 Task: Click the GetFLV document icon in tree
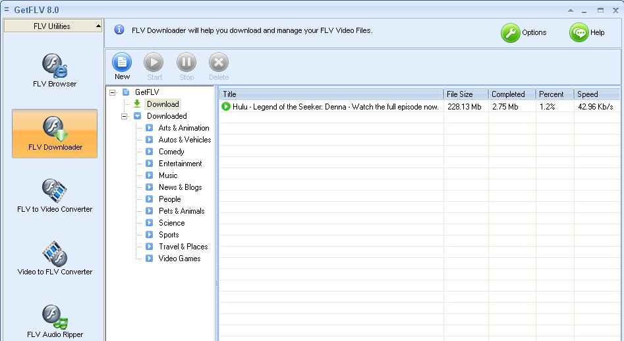tap(126, 92)
